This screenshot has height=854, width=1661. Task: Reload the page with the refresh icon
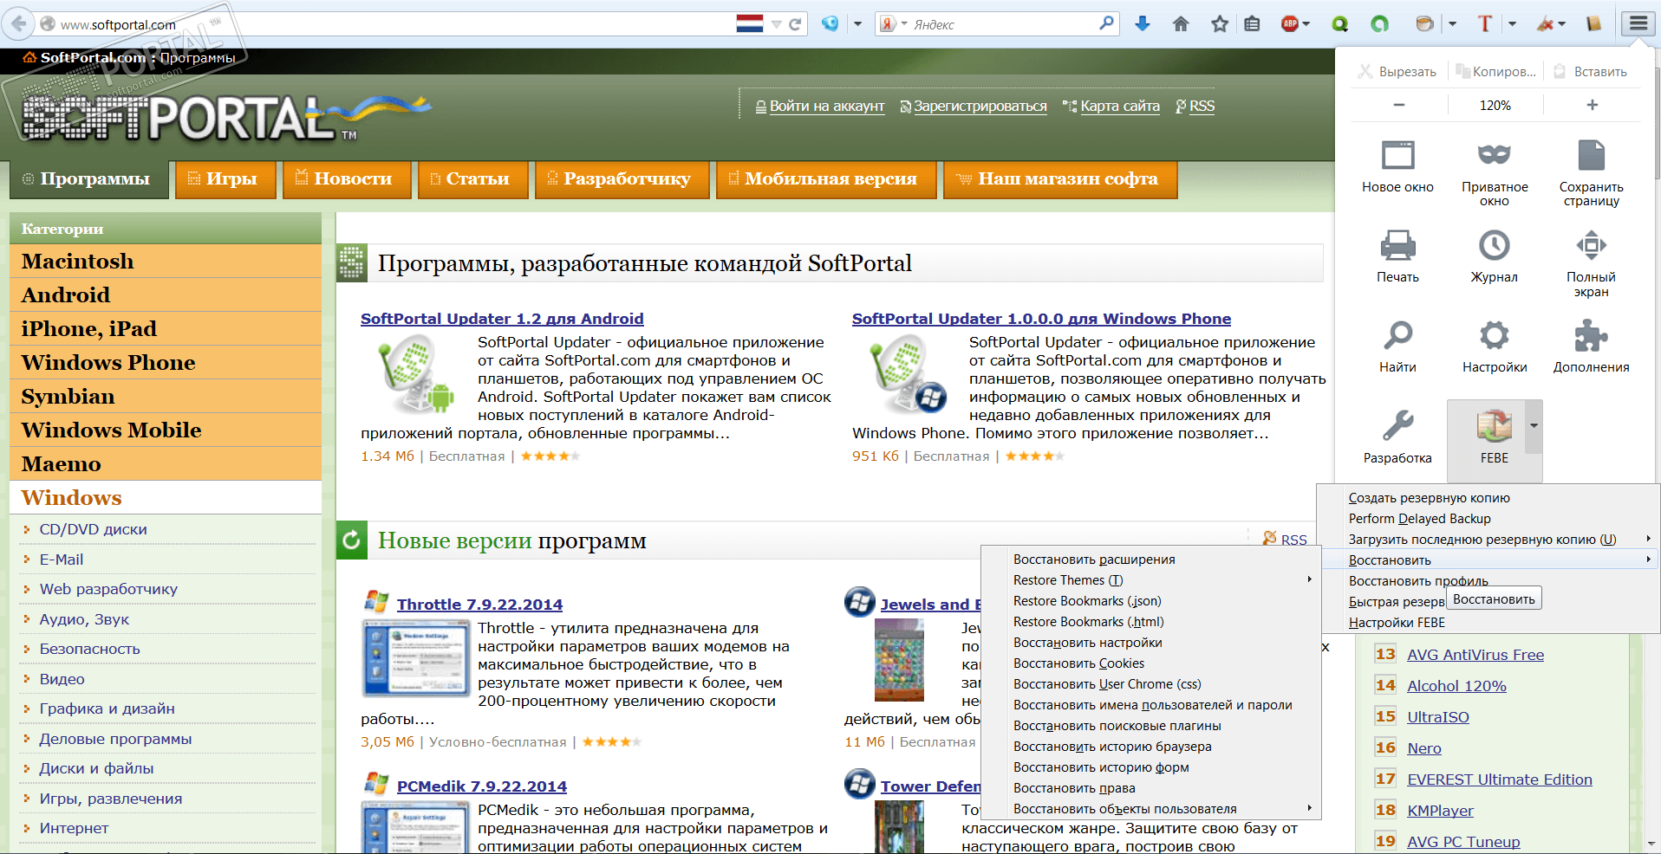pyautogui.click(x=795, y=24)
